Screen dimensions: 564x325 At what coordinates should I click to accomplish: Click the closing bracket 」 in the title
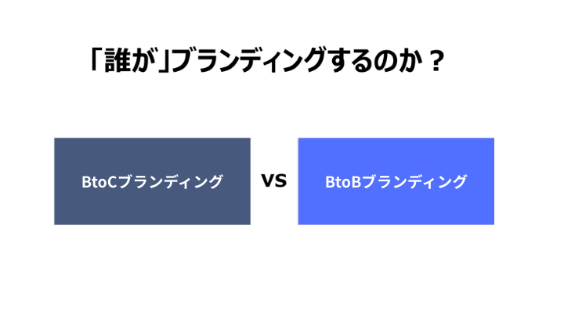click(x=164, y=61)
